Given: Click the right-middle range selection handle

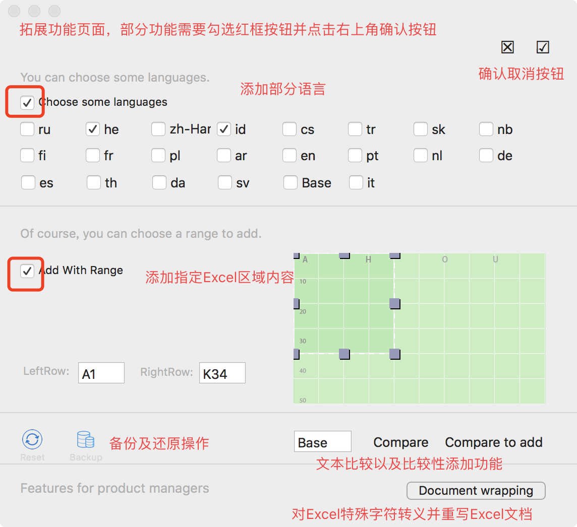Looking at the screenshot, I should pos(395,304).
